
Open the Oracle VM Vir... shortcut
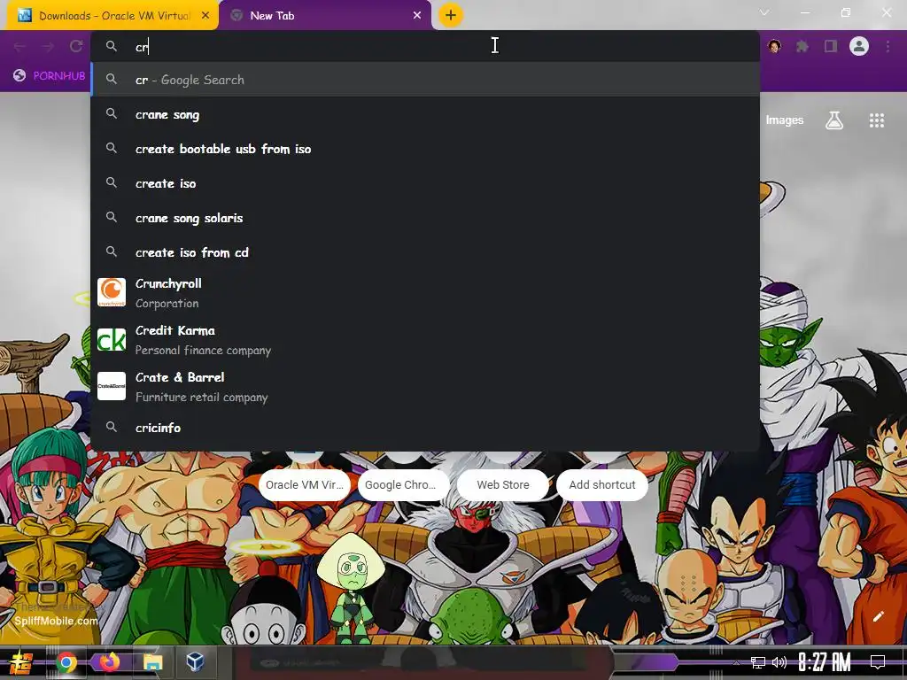tap(305, 484)
